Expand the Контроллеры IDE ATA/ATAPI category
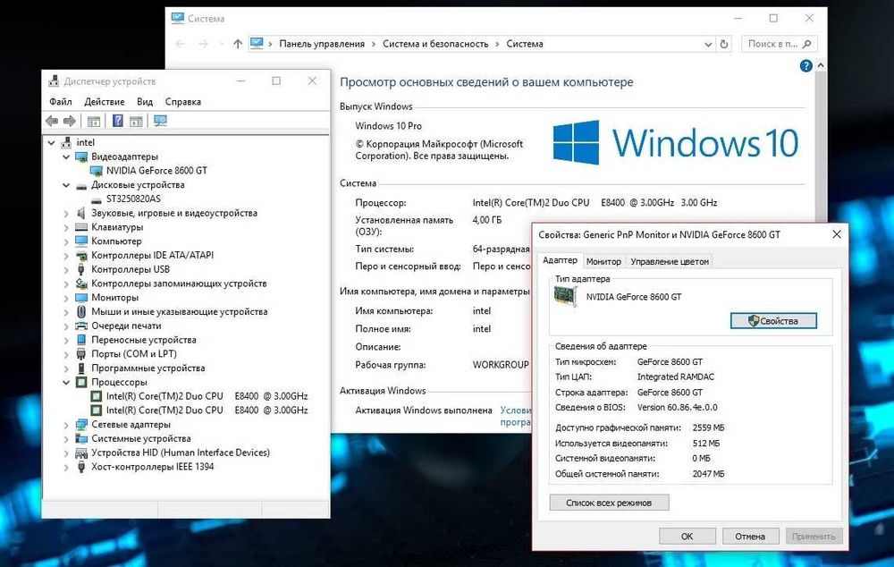894x567 pixels. click(x=66, y=256)
